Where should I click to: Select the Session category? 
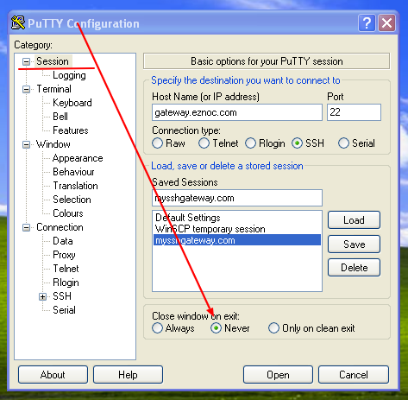point(53,61)
